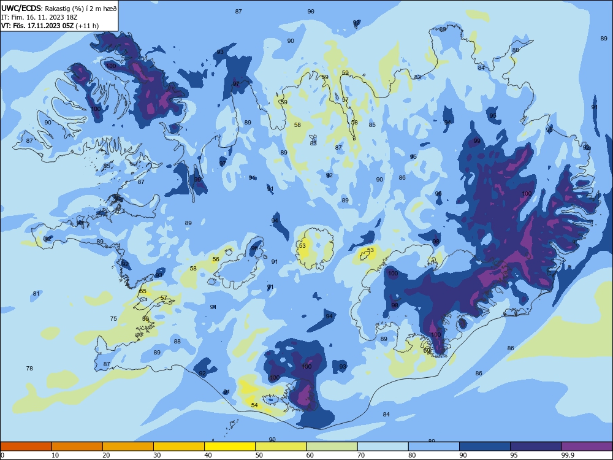Click the UWC/ECDS title text
The image size is (613, 460).
21,9
